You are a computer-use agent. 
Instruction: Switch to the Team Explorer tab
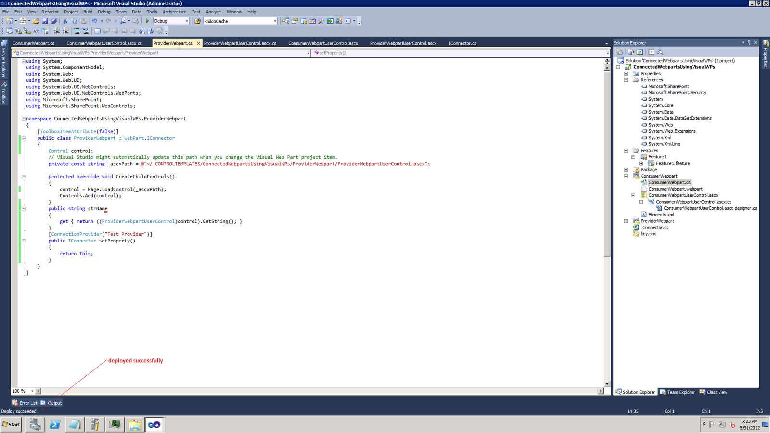(x=677, y=392)
